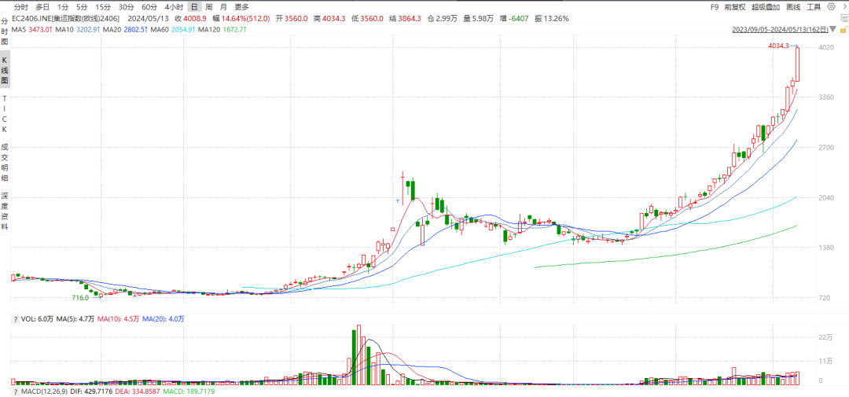Switch to the 日 daily period
The width and height of the screenshot is (849, 397).
click(193, 7)
